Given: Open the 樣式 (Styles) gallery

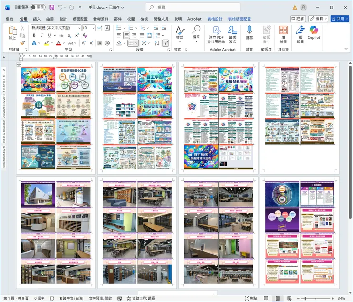Looking at the screenshot, I should pos(180,35).
